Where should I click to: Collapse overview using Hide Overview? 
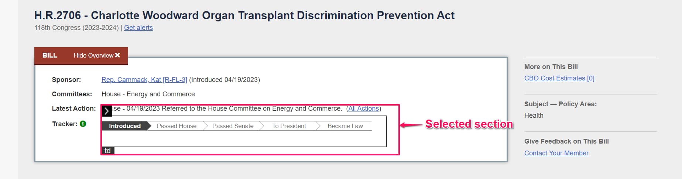pyautogui.click(x=94, y=55)
